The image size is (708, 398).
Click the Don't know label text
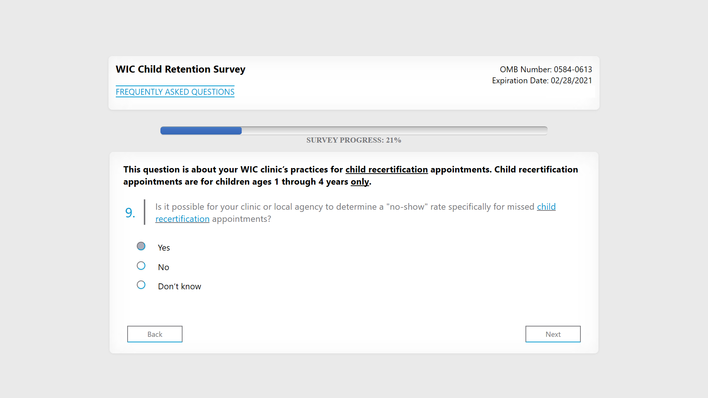179,286
